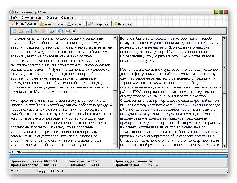Screen dimensions: 237x183
Task: Switch to the Словари tab
Action: click(76, 24)
